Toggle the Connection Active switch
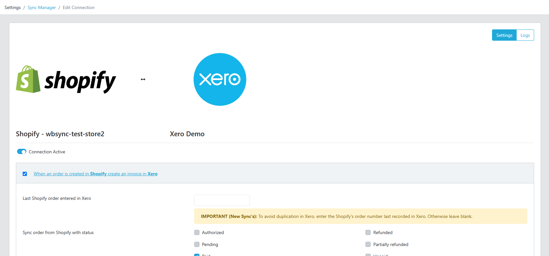The width and height of the screenshot is (549, 256). point(22,152)
